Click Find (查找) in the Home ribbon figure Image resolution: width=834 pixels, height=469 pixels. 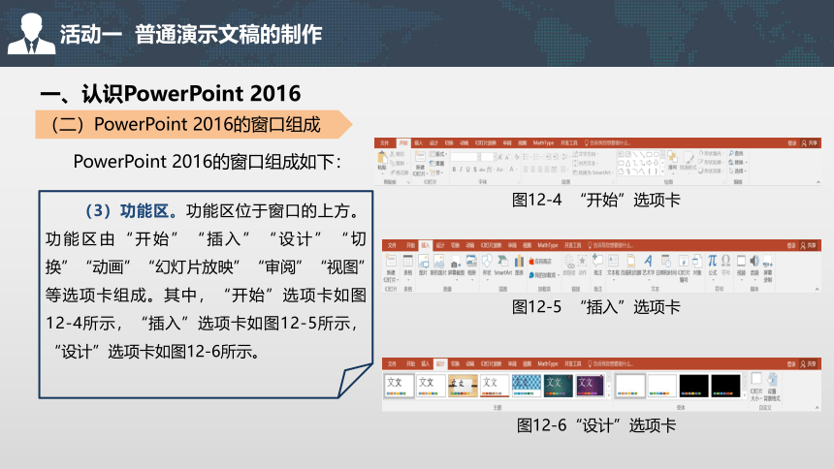(736, 153)
